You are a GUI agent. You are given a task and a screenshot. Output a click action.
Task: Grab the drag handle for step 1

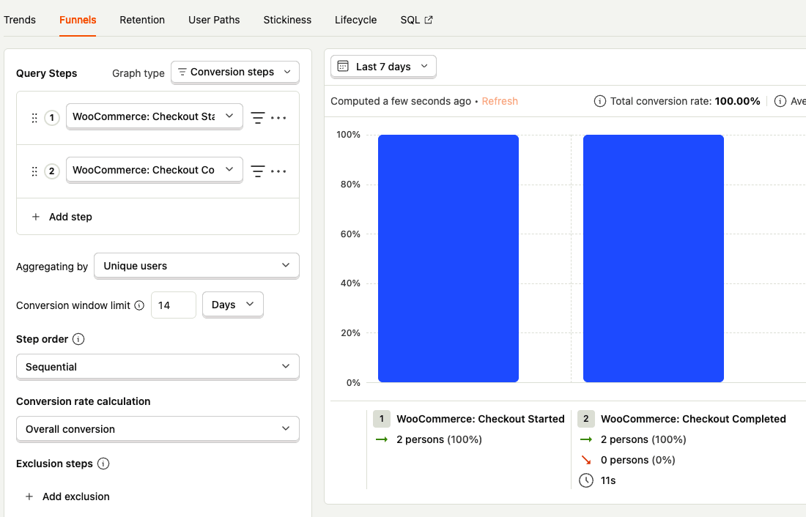click(34, 118)
